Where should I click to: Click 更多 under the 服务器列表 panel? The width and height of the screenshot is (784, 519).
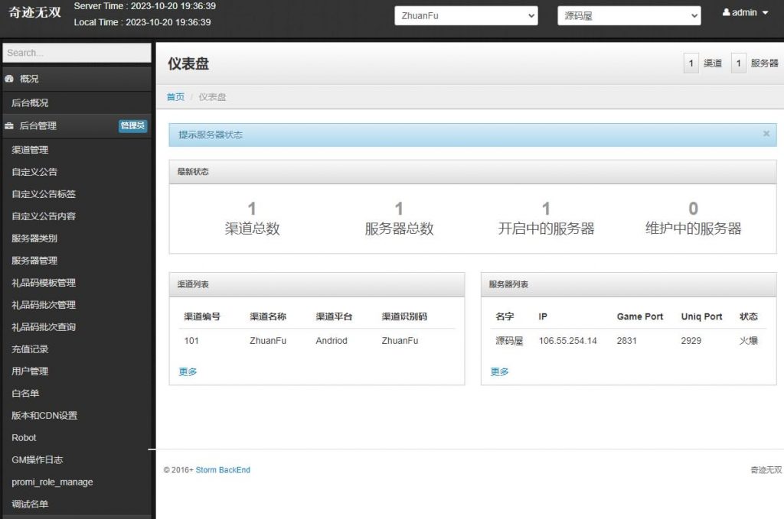(x=498, y=371)
